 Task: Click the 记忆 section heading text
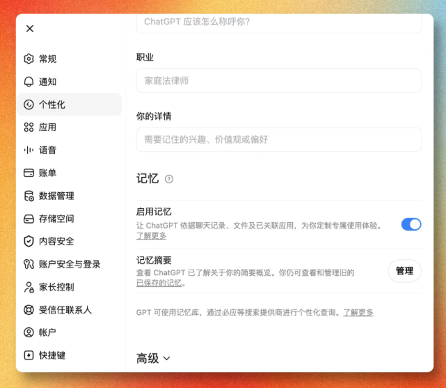pos(148,179)
